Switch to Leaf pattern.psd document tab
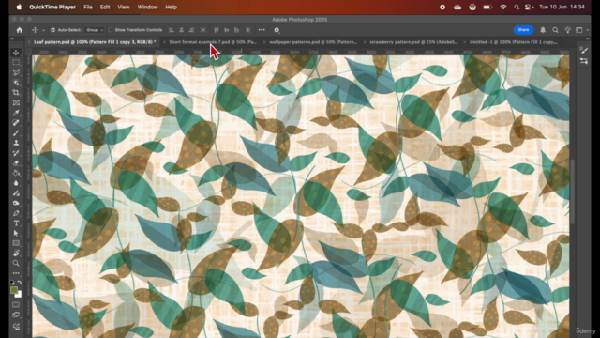 point(95,42)
